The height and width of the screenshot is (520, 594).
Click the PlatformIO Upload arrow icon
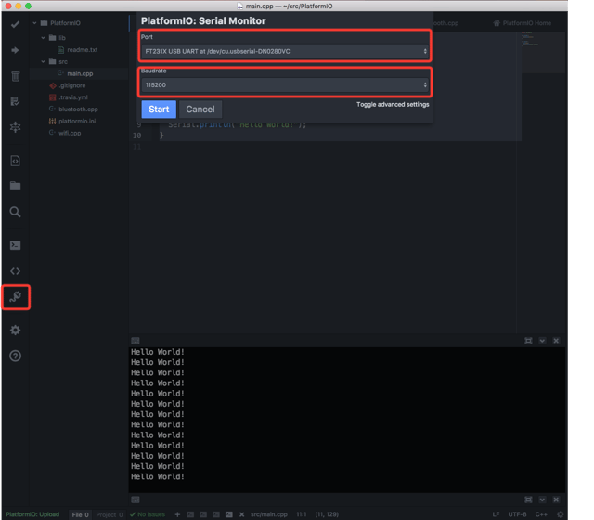coord(15,50)
